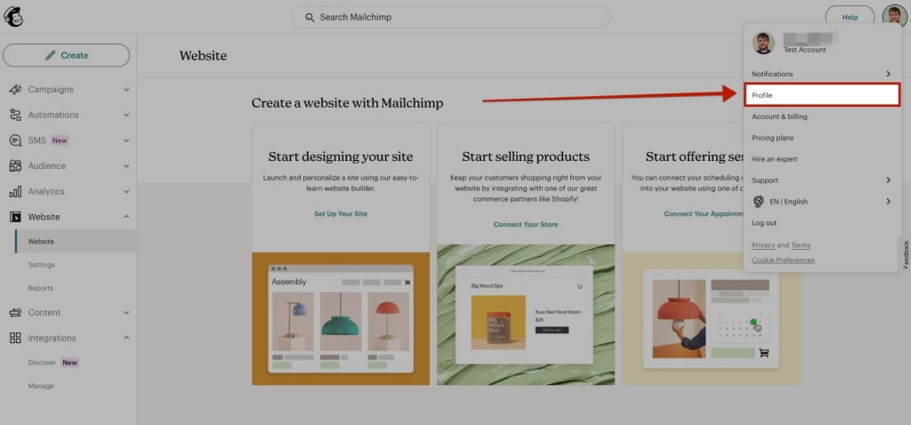Click the SMS chat icon
The image size is (911, 425).
click(16, 140)
